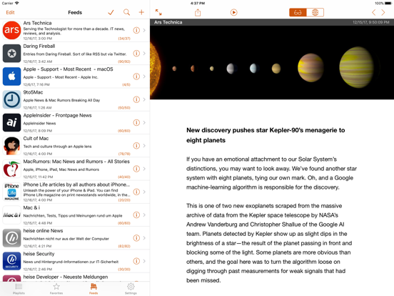Show info for 9to5Mac feed

(x=136, y=99)
